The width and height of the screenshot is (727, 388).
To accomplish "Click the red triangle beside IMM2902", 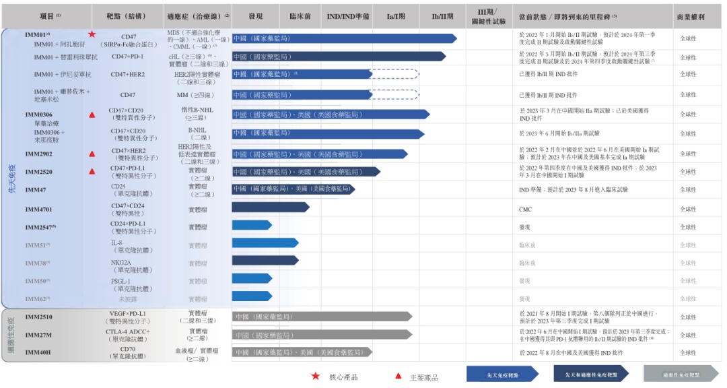I will click(x=92, y=154).
